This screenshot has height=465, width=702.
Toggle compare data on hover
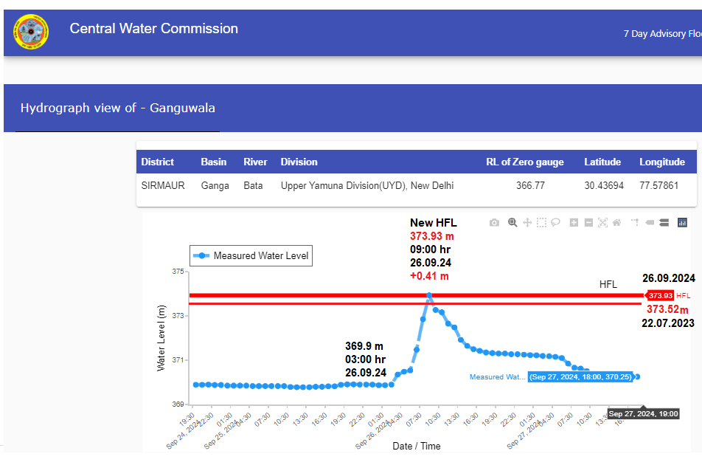(664, 223)
